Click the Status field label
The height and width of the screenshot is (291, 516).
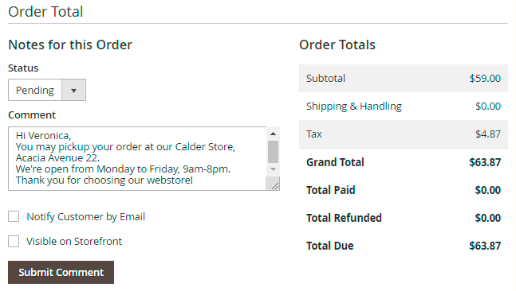point(23,68)
